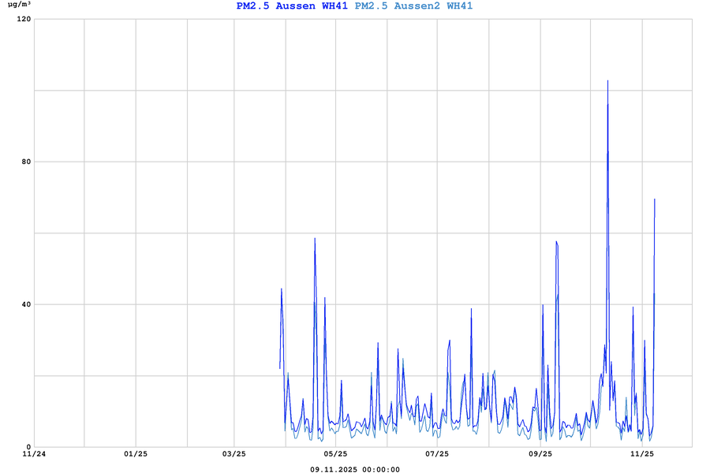The image size is (710, 473).
Task: Click the 11/24 x-axis date label
Action: (x=34, y=454)
